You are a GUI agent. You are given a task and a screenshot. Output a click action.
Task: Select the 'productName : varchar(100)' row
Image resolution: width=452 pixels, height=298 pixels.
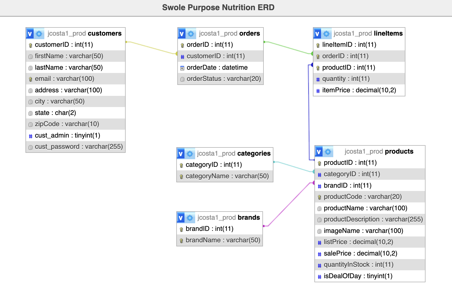tap(370, 208)
